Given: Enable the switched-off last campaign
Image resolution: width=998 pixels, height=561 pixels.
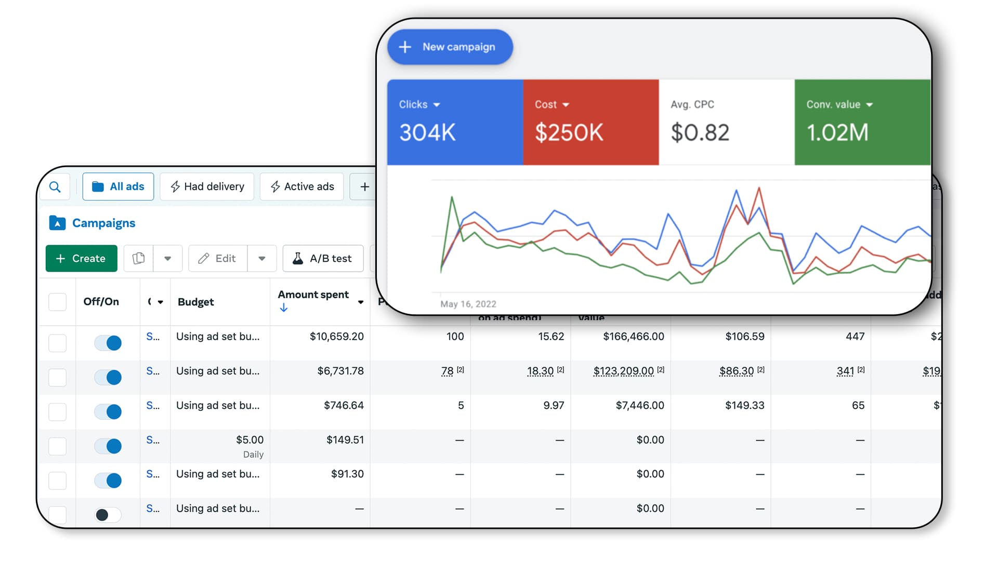Looking at the screenshot, I should (108, 514).
